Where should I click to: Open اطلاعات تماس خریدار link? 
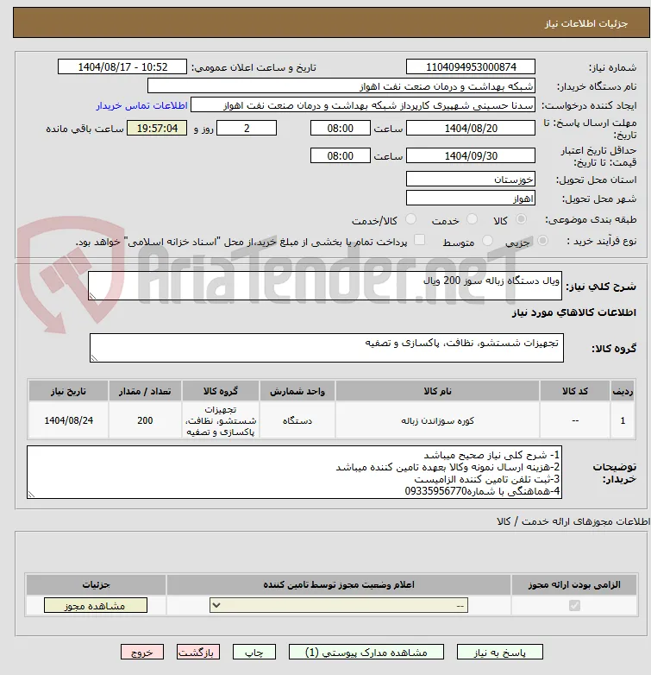(x=142, y=105)
